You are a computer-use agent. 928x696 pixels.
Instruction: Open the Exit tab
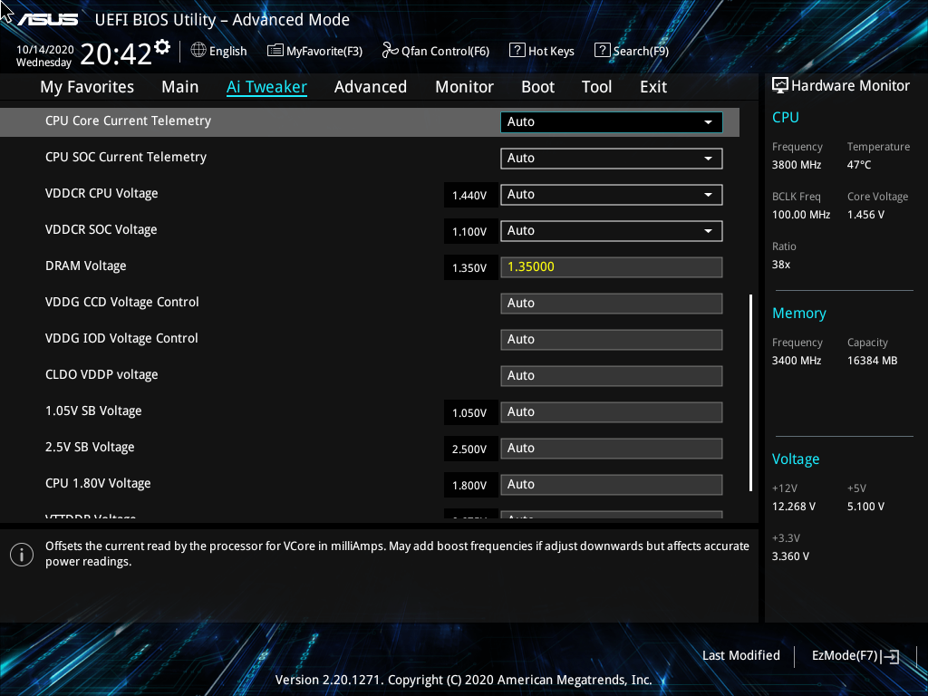pos(653,87)
